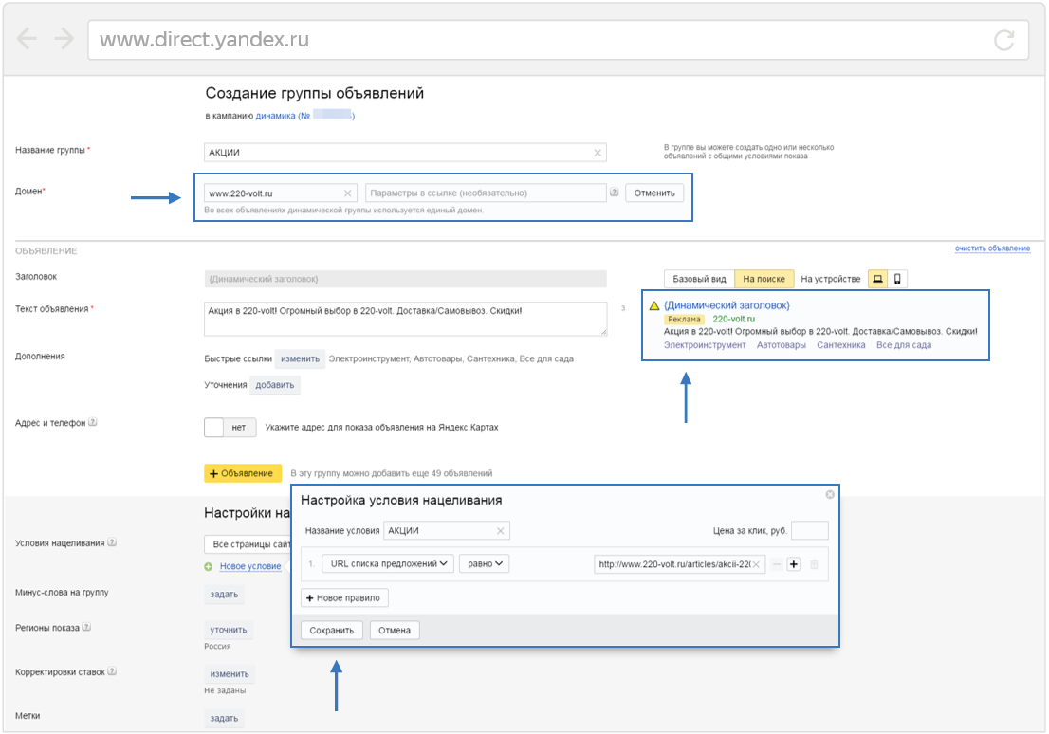This screenshot has width=1049, height=734.
Task: Focus Название условия field in dialog
Action: [x=447, y=531]
